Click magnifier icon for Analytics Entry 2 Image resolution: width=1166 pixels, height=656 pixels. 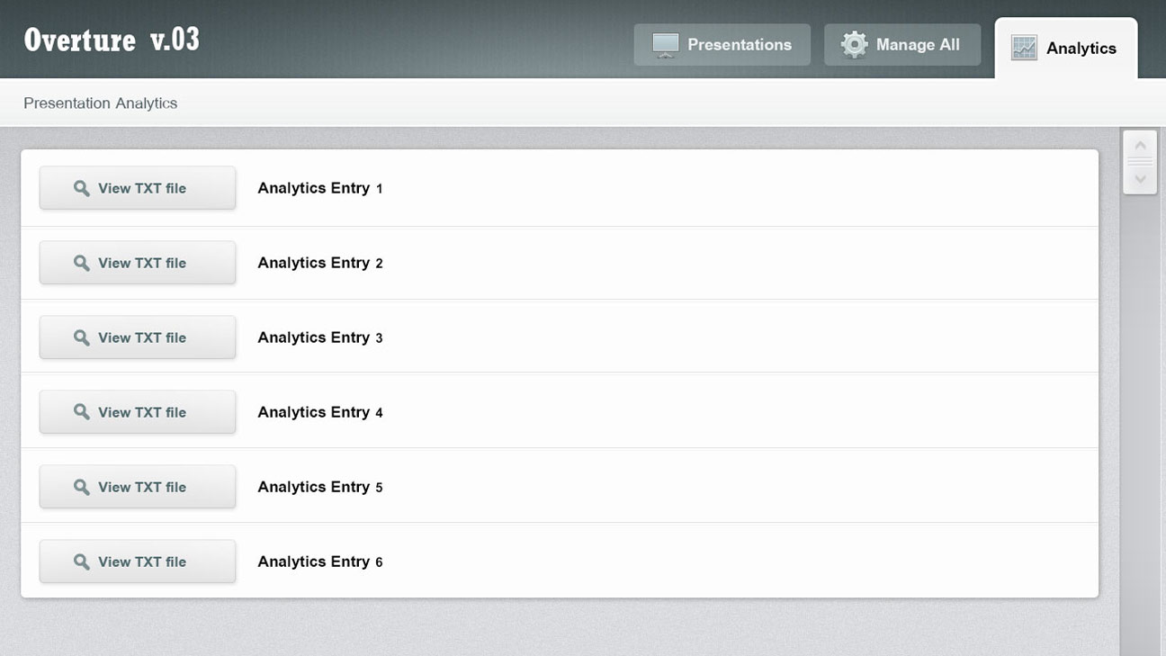coord(82,263)
